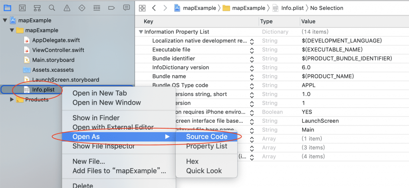Click the mapExample project icon in jump bar

pyautogui.click(x=178, y=8)
